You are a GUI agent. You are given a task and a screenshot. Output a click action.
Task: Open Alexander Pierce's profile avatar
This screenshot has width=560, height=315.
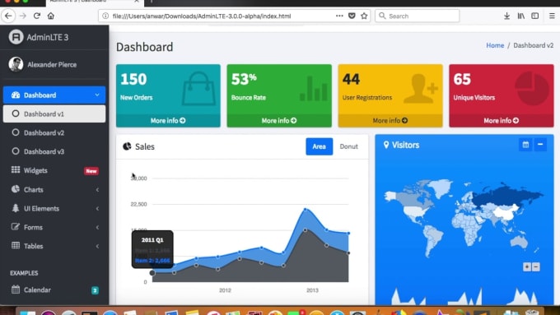pos(16,64)
